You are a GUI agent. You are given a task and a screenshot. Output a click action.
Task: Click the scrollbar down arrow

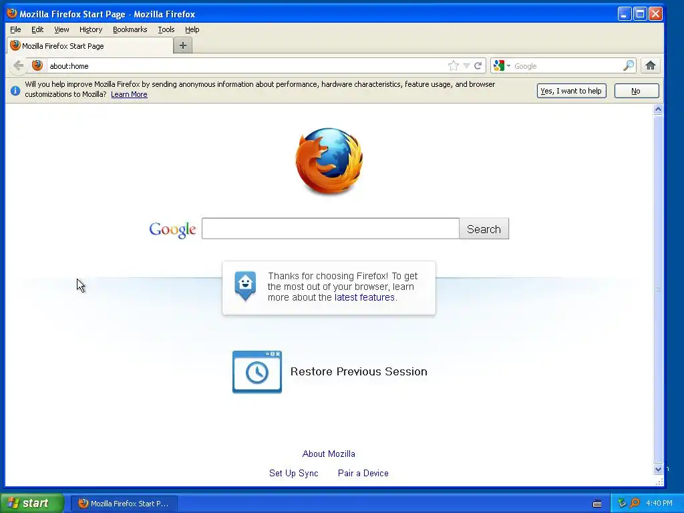coord(658,470)
